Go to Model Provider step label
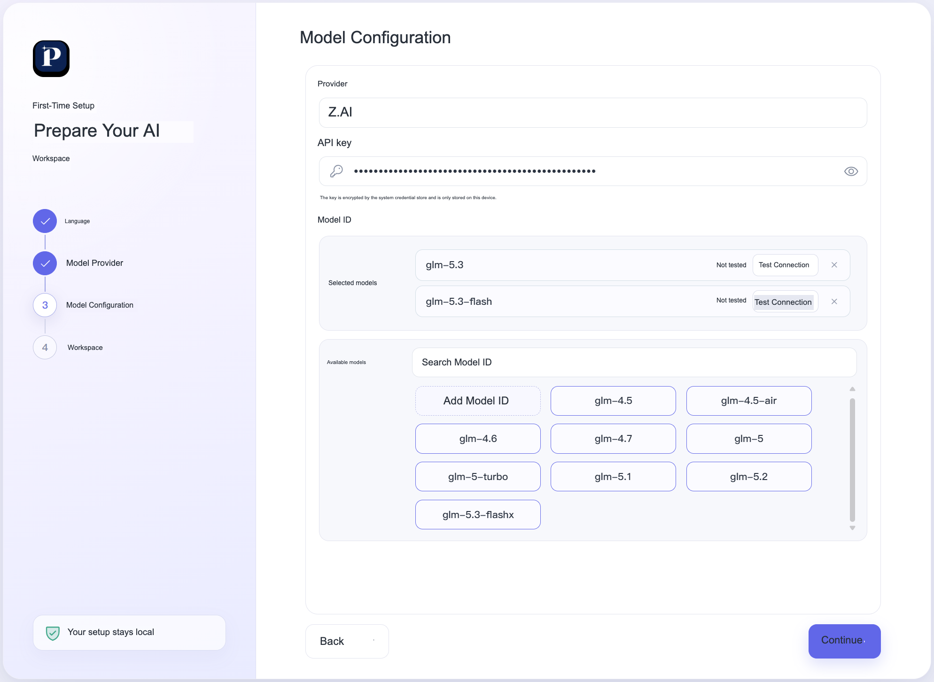934x682 pixels. coord(94,263)
